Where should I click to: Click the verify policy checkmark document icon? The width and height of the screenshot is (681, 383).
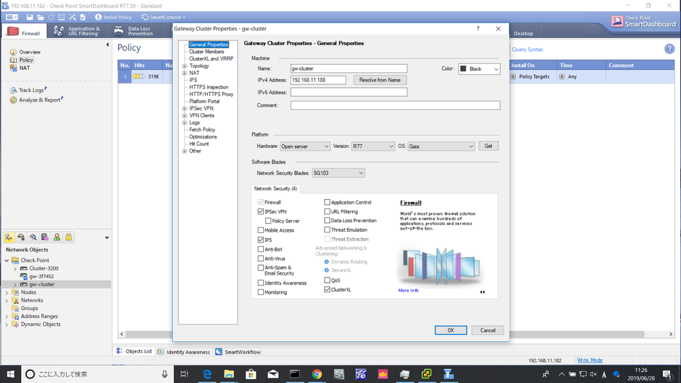(x=83, y=17)
